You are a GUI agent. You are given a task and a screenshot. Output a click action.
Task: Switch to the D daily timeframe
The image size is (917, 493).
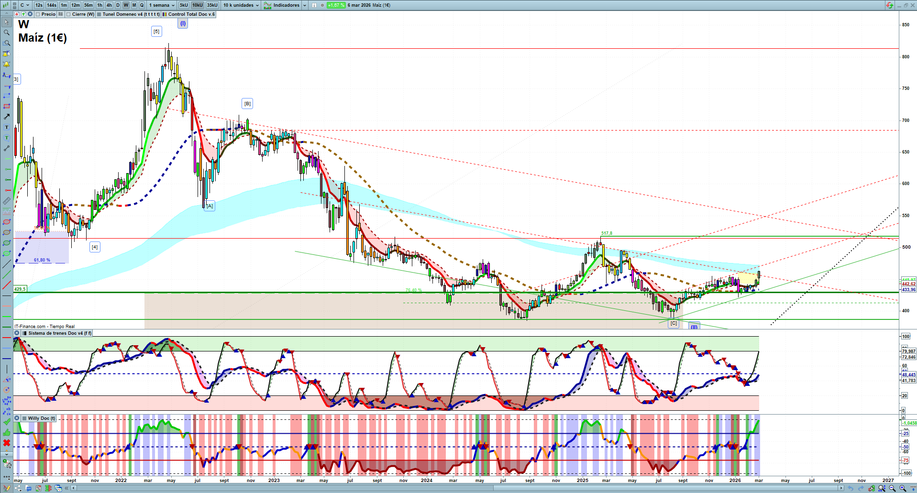coord(118,5)
